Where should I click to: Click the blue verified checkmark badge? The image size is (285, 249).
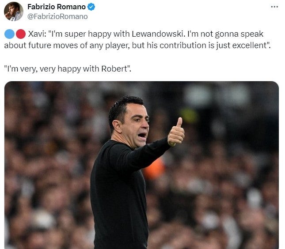[91, 7]
